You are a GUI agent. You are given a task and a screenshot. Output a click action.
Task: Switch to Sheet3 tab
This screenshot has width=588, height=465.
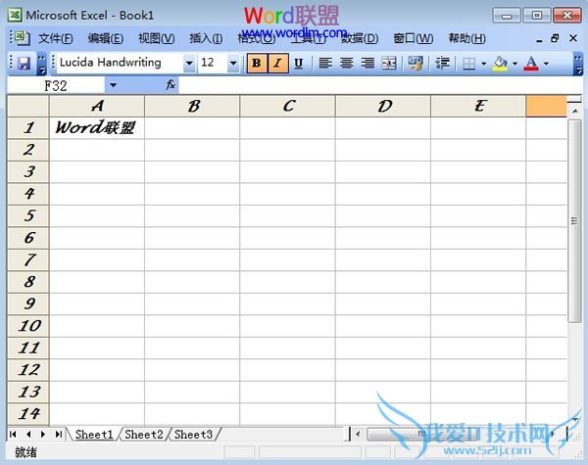[193, 435]
